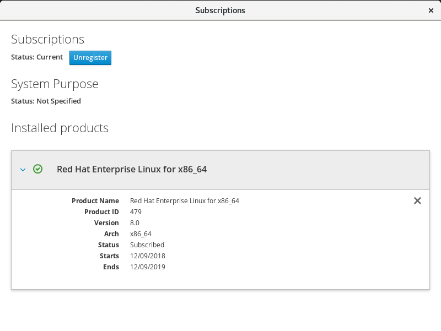Image resolution: width=441 pixels, height=331 pixels.
Task: Select the Subscriptions page heading
Action: click(x=48, y=40)
